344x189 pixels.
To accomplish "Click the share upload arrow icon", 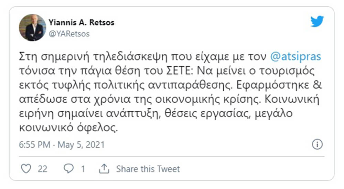I will tap(104, 169).
